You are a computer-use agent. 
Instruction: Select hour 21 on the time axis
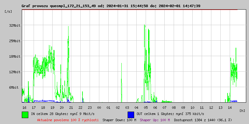click(x=71, y=107)
